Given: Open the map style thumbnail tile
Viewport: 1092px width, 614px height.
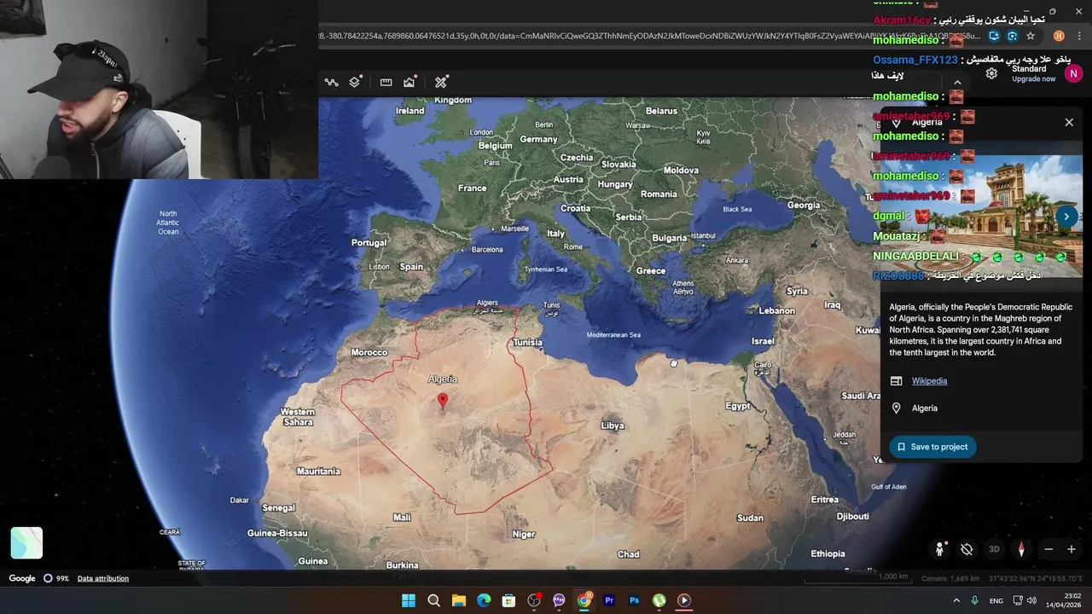Looking at the screenshot, I should 26,543.
